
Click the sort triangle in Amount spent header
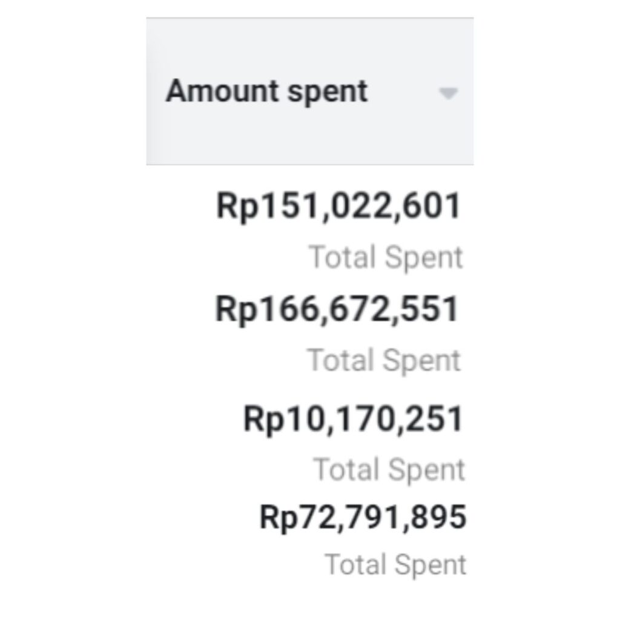448,94
